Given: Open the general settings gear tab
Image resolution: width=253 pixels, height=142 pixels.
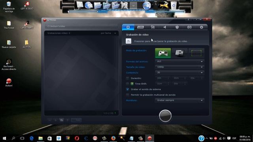Looking at the screenshot, I should [x=201, y=27].
